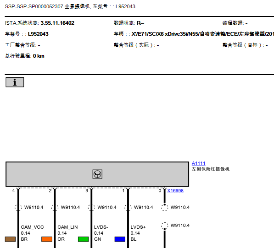Click the W9110.4 label above LVDS+
Viewport: 274px width, 248px height.
[143, 207]
